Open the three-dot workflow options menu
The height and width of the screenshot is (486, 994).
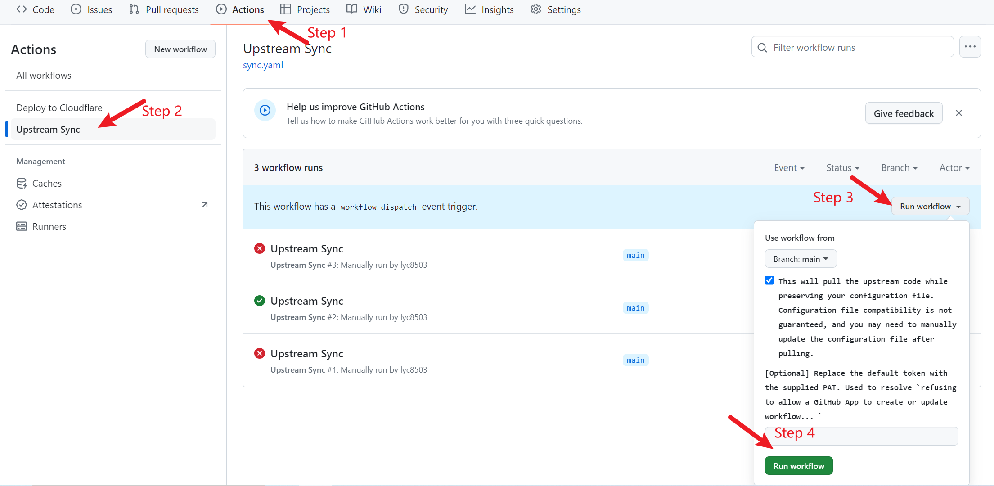coord(970,47)
